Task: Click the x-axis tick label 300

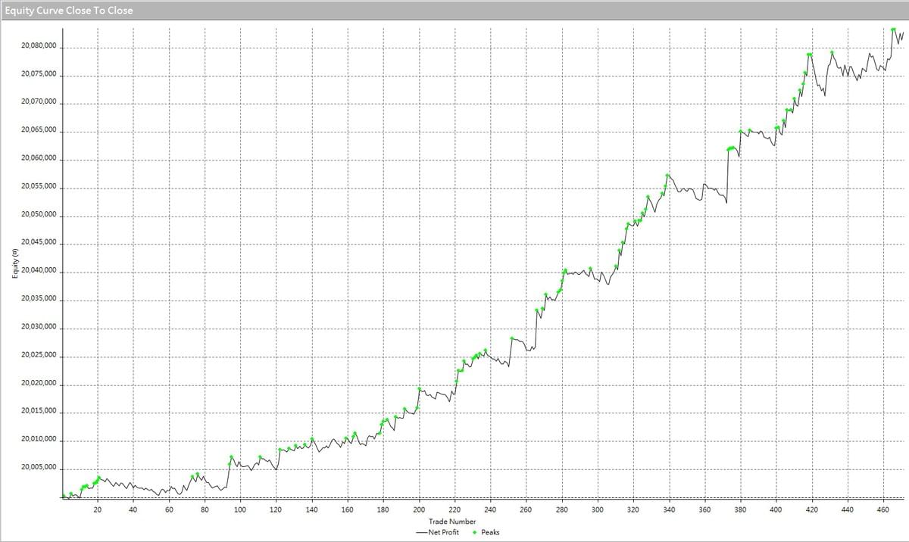Action: tap(598, 510)
